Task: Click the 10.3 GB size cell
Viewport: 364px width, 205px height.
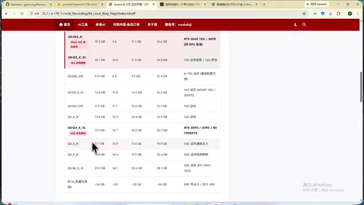Action: 100,42
